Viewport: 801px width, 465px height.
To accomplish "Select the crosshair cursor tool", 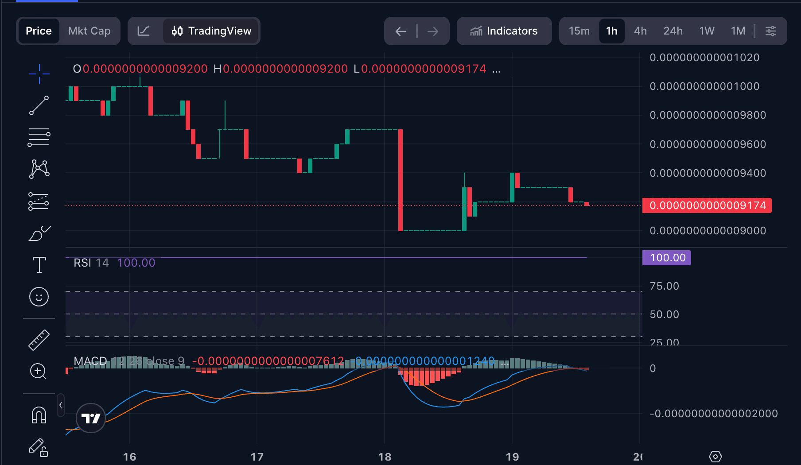I will (39, 74).
